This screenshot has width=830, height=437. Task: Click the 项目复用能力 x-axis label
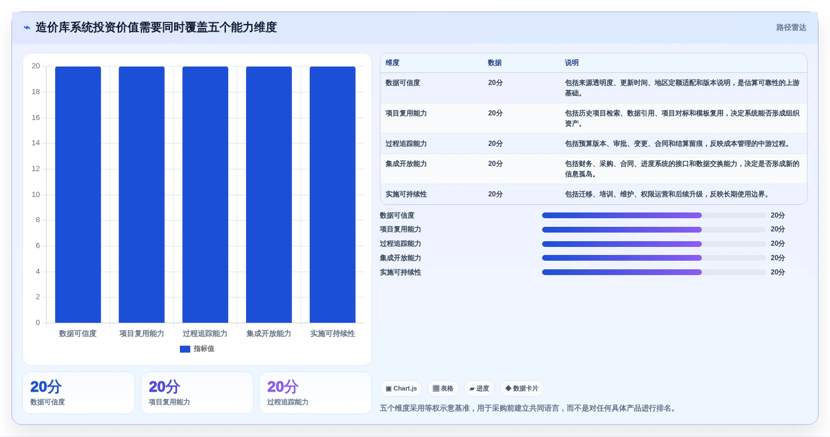pos(141,334)
